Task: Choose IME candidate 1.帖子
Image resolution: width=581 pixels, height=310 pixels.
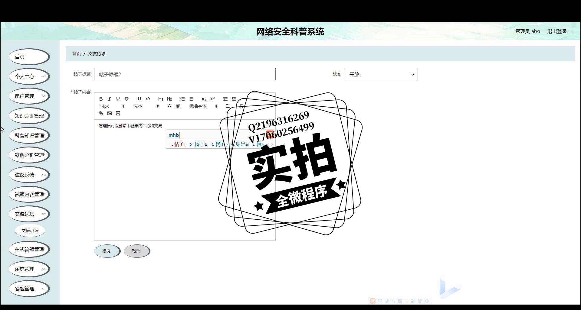Action: pos(178,144)
